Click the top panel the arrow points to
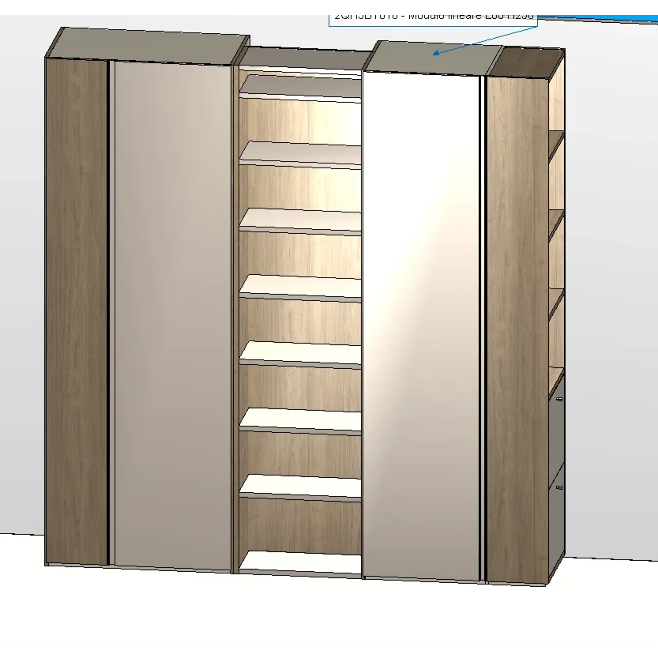The image size is (658, 658). coord(433,55)
